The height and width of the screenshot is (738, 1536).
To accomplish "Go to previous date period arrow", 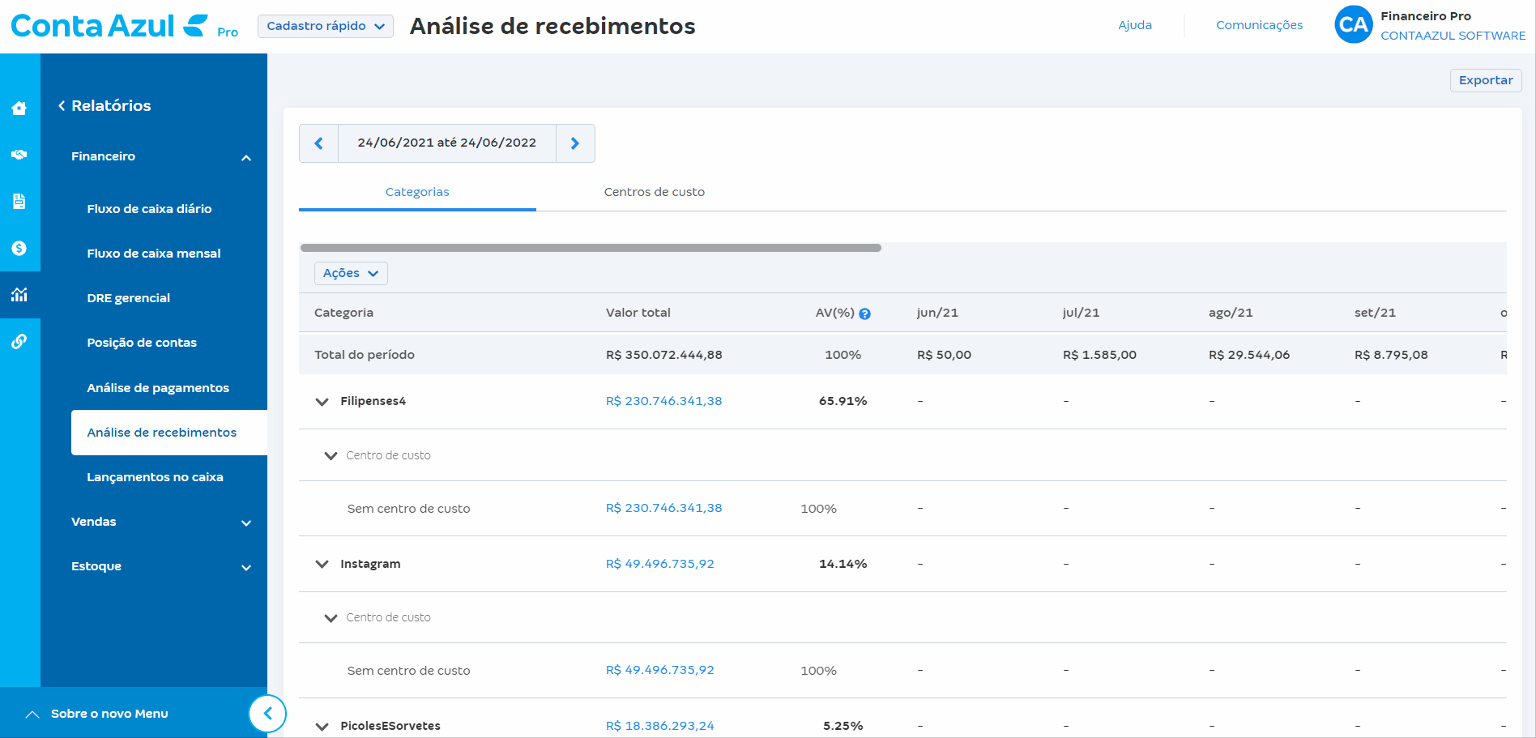I will [318, 143].
